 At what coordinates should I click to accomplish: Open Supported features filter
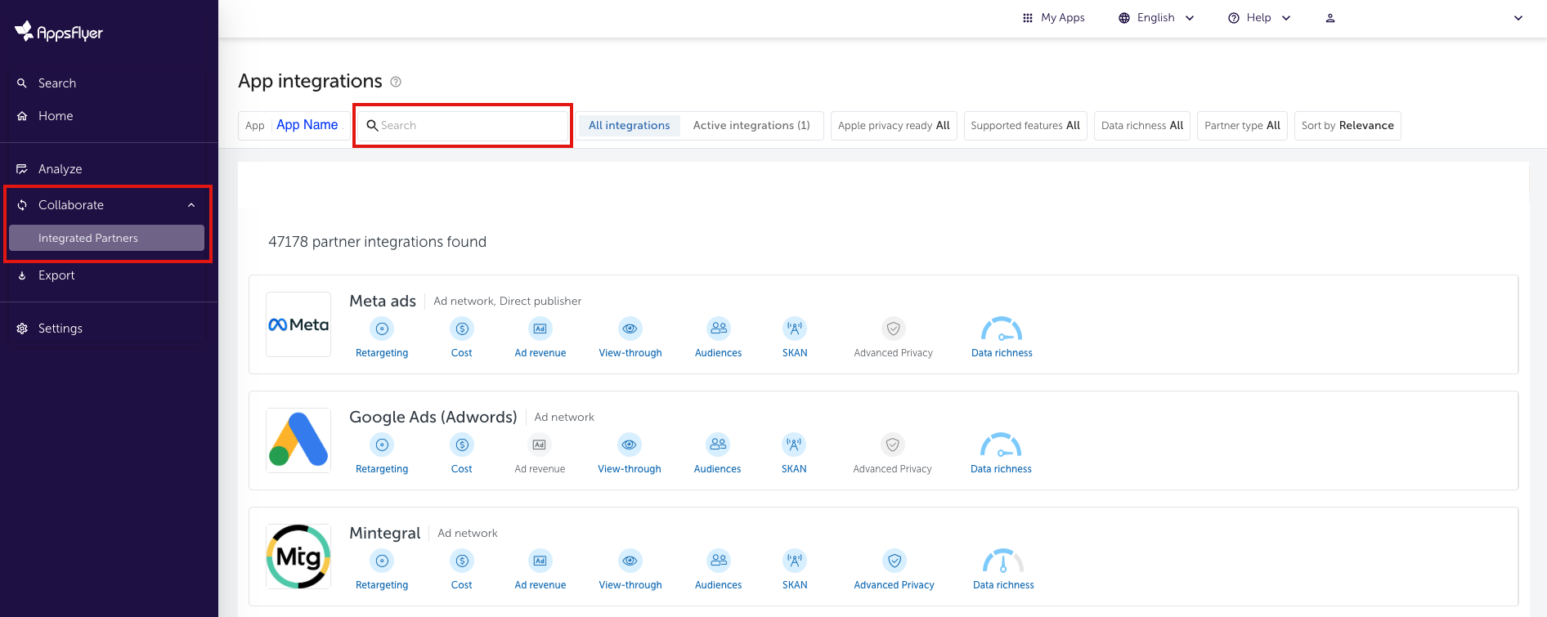(x=1025, y=126)
